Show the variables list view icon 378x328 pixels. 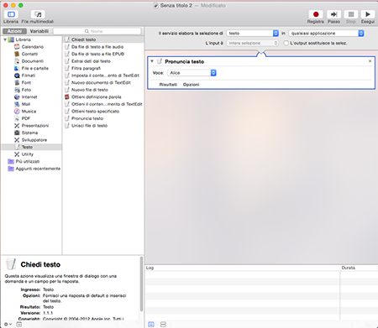(x=163, y=325)
